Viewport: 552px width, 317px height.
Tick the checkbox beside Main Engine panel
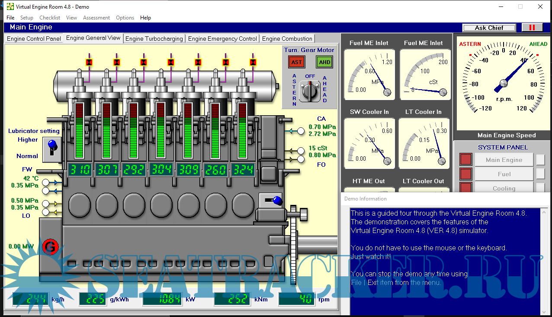pyautogui.click(x=540, y=160)
